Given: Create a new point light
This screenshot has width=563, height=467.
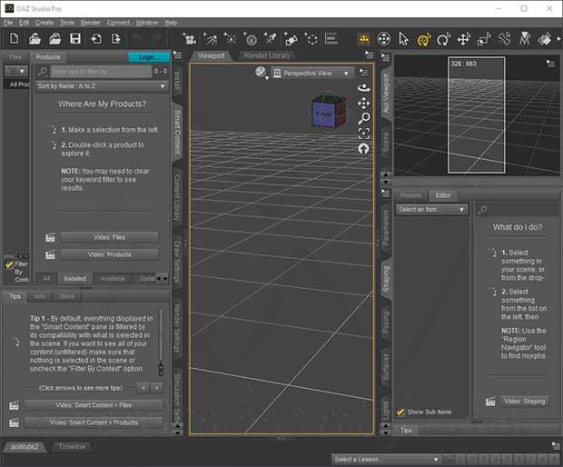Looking at the screenshot, I should click(x=230, y=38).
